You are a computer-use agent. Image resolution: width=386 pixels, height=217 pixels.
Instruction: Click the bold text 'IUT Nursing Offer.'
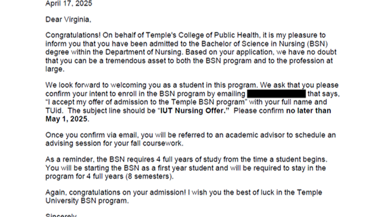[x=193, y=111]
